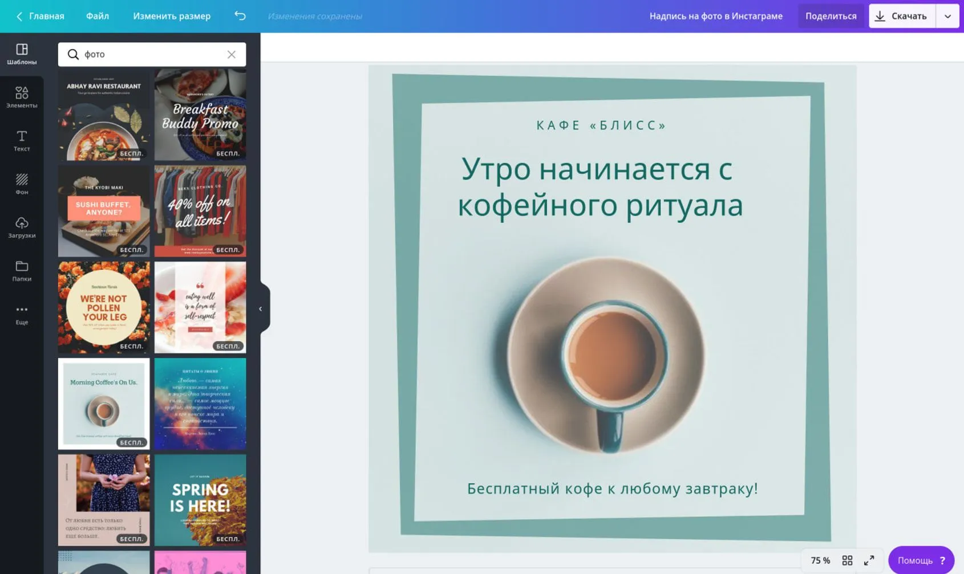Select the Бесплатный кофе к любому завтраку! text
Image resolution: width=964 pixels, height=574 pixels.
coord(612,488)
